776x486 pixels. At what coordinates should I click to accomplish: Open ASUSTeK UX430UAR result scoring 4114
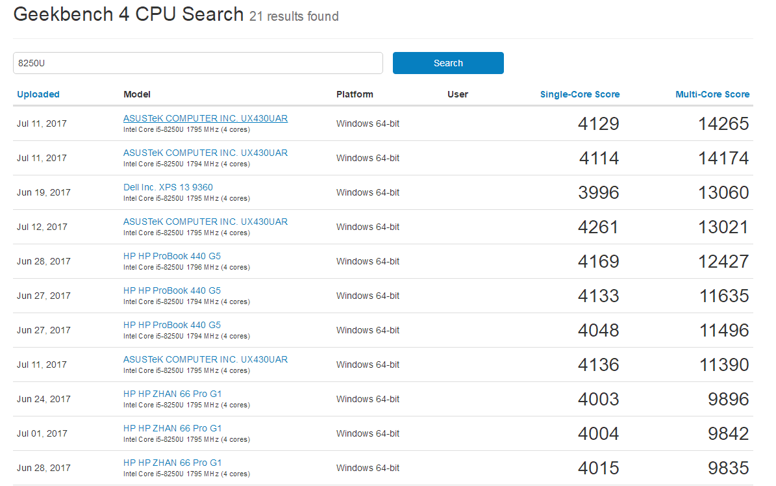(205, 153)
